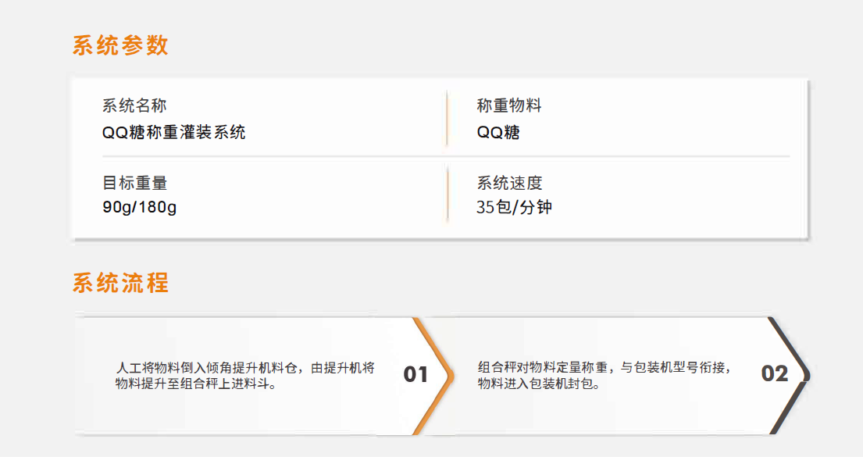Select the step number 02 label

(x=775, y=374)
